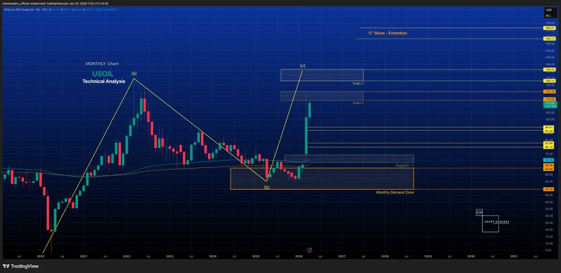Click the Monthly Demand Zone label
Viewport: 561px width, 273px height.
[395, 192]
